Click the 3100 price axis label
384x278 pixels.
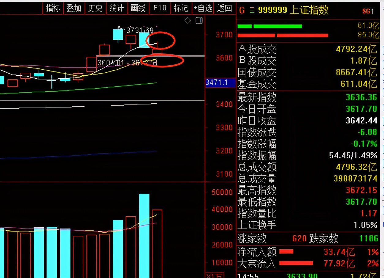pos(224,174)
